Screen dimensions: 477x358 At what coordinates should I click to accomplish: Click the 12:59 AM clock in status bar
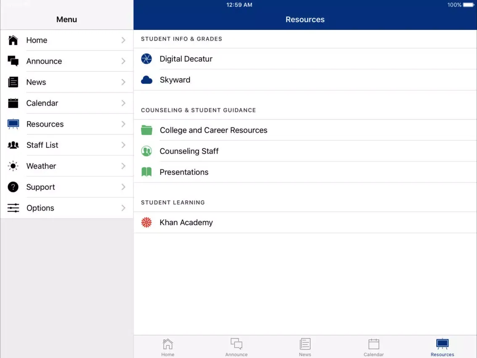click(x=239, y=5)
